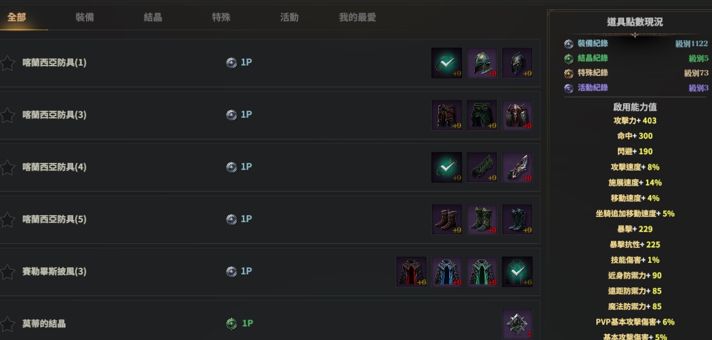Viewport: 712px width, 340px height.
Task: Click 裝備紀錄 in the points panel
Action: pos(592,44)
